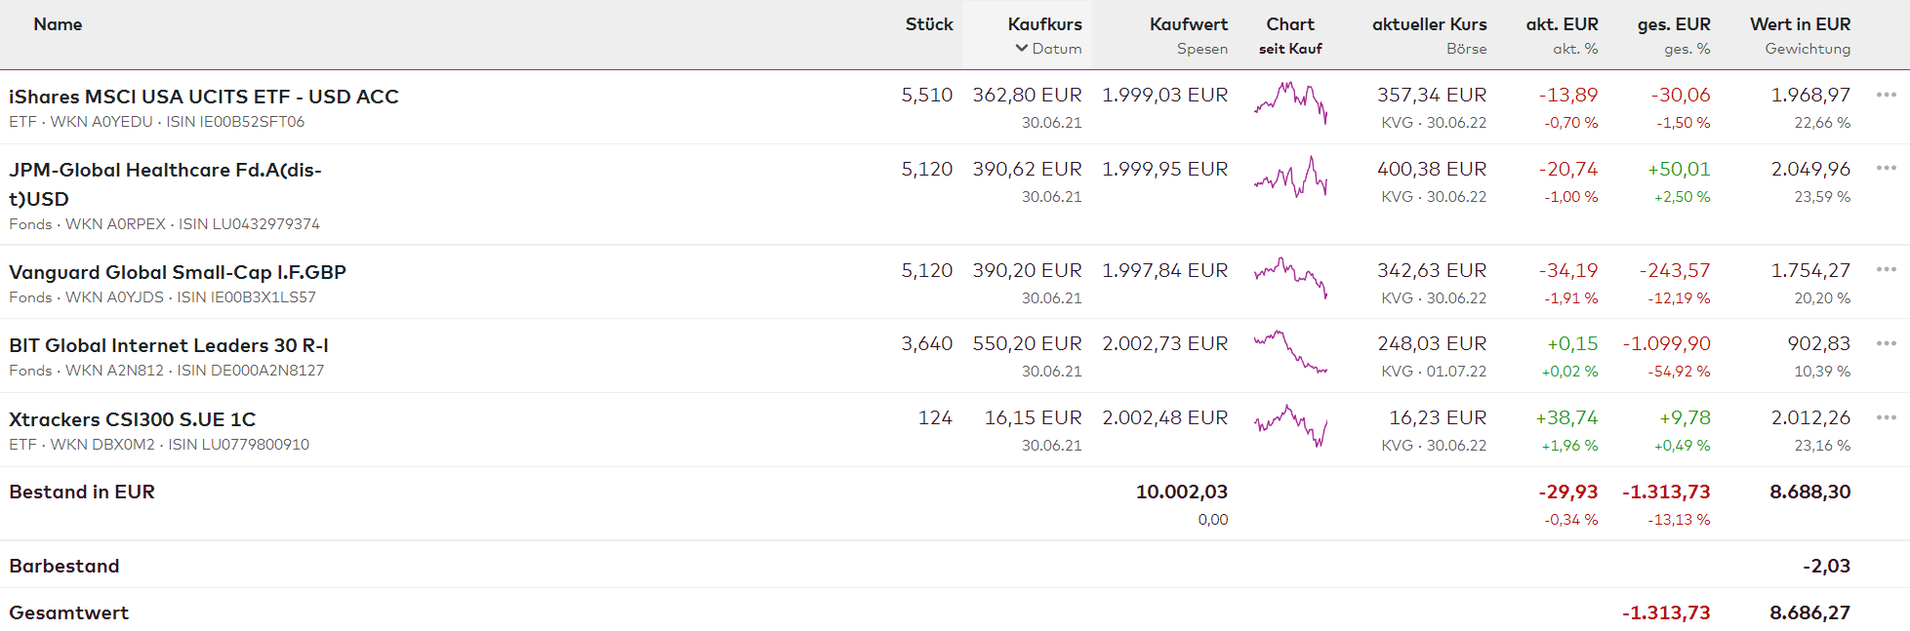Sort by aktueller Kurs column header

[x=1429, y=24]
